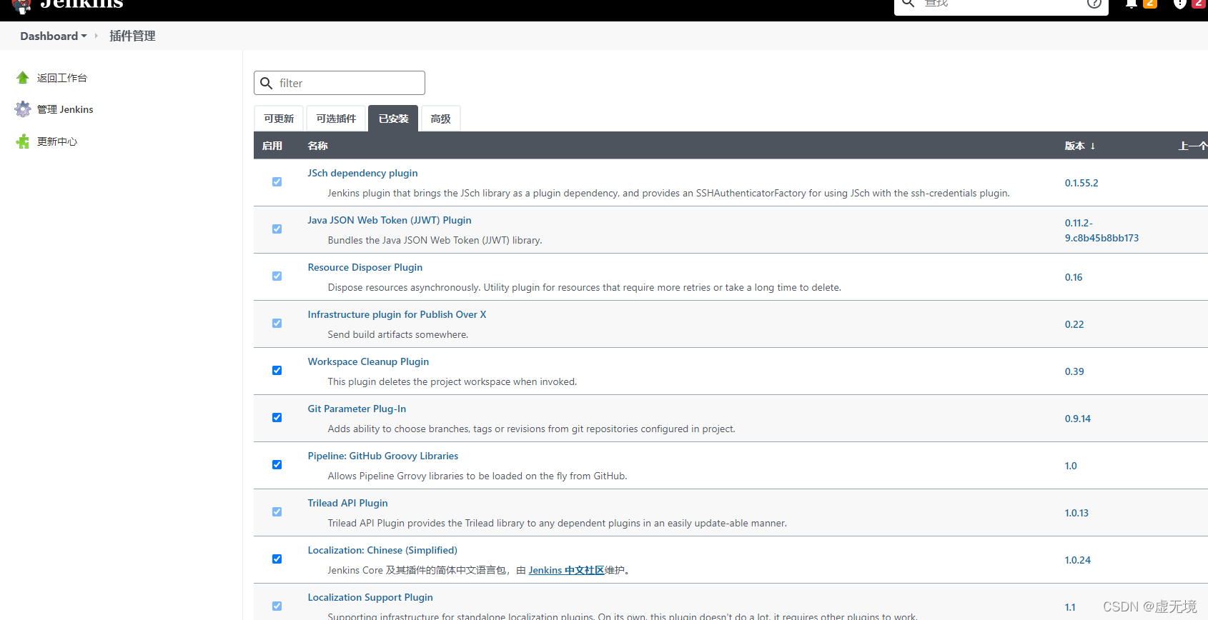Select the 已安装 tab
The image size is (1208, 620).
393,119
